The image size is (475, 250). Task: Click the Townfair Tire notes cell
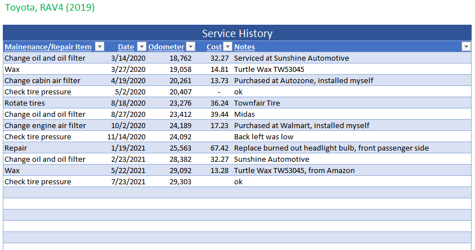click(x=257, y=103)
